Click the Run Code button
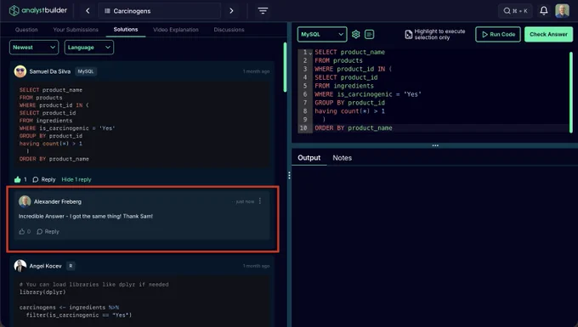The width and height of the screenshot is (578, 327). (498, 34)
